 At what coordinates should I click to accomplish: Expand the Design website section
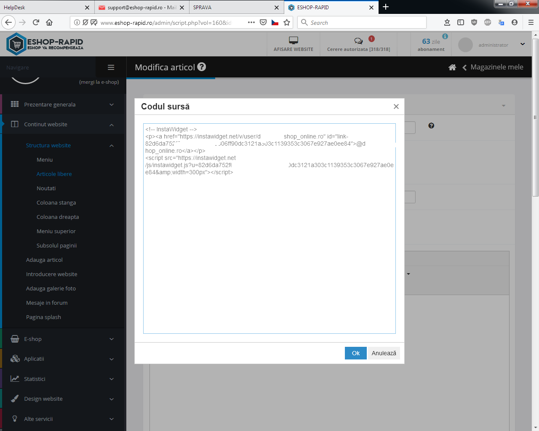63,399
